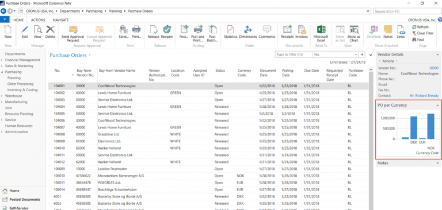
Task: Expand Sales & Marketing in navigation
Action: 2,66
